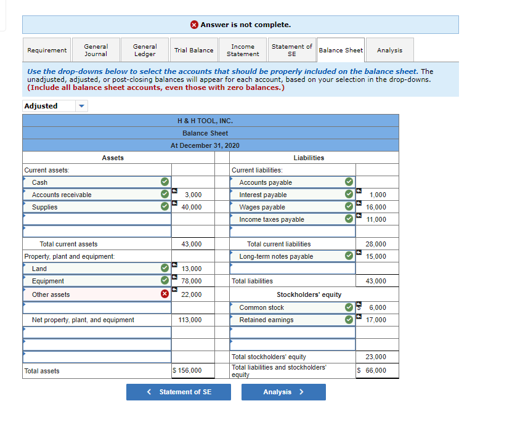Image resolution: width=528 pixels, height=430 pixels.
Task: Click the red X icon beside Other assets
Action: click(165, 294)
